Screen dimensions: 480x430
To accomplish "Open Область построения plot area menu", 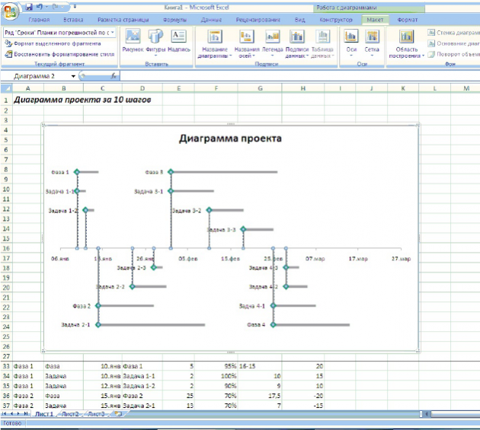I will coord(407,43).
